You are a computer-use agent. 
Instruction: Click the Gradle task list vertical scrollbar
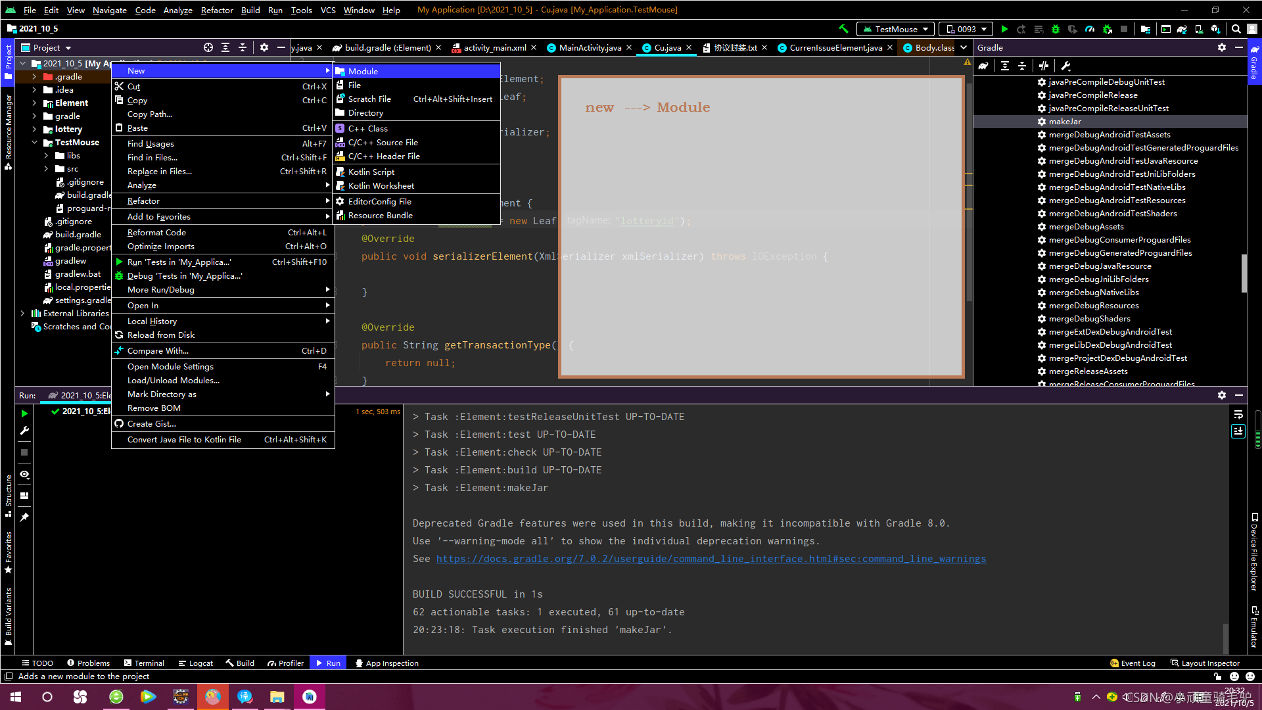coord(1244,273)
